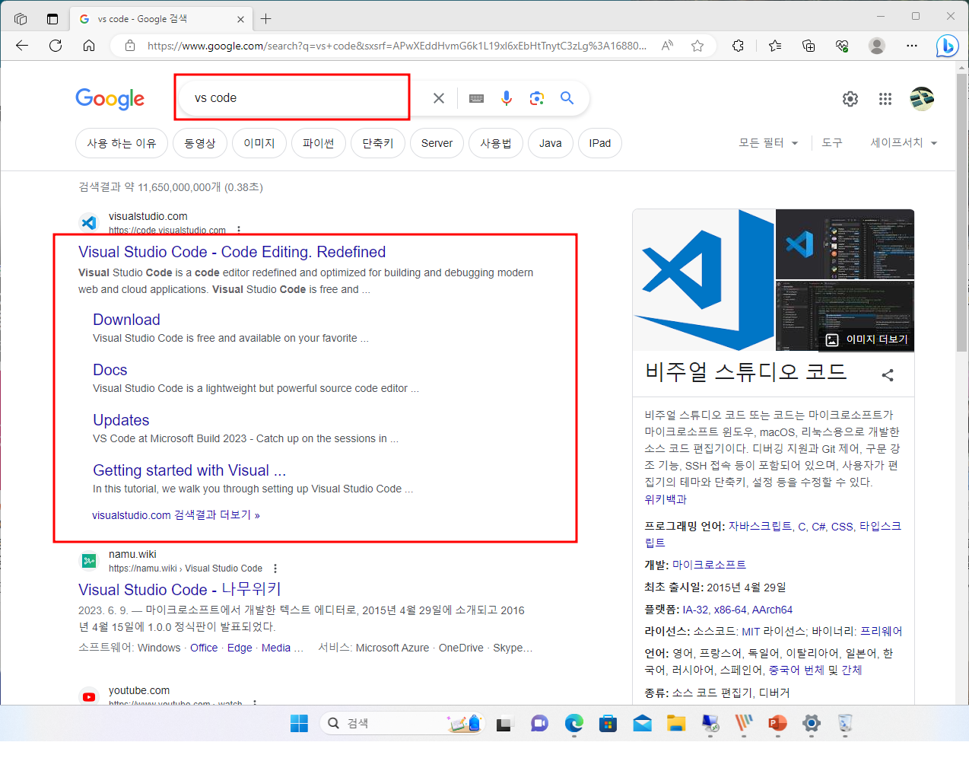
Task: Expand the '세이프서치' dropdown
Action: tap(904, 143)
